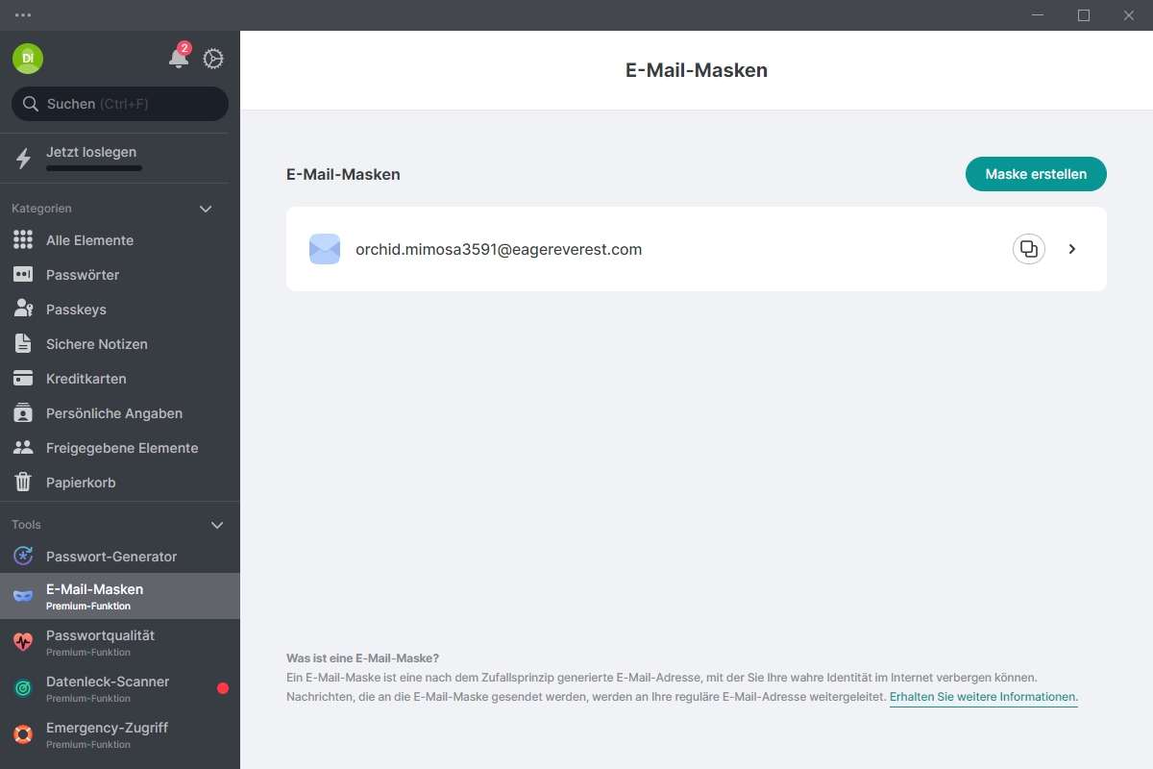
Task: Click the Maske erstellen button
Action: pyautogui.click(x=1036, y=174)
